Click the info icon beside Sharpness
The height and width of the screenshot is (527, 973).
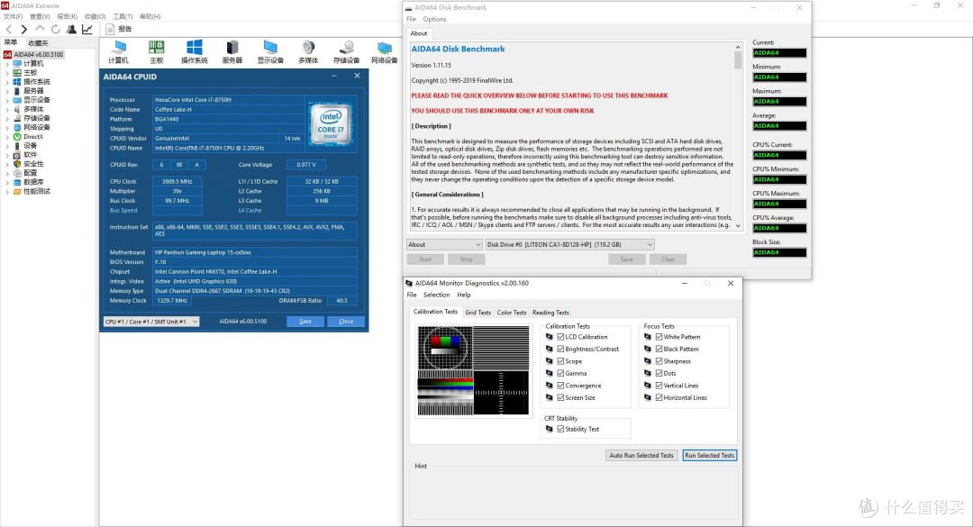pos(648,361)
